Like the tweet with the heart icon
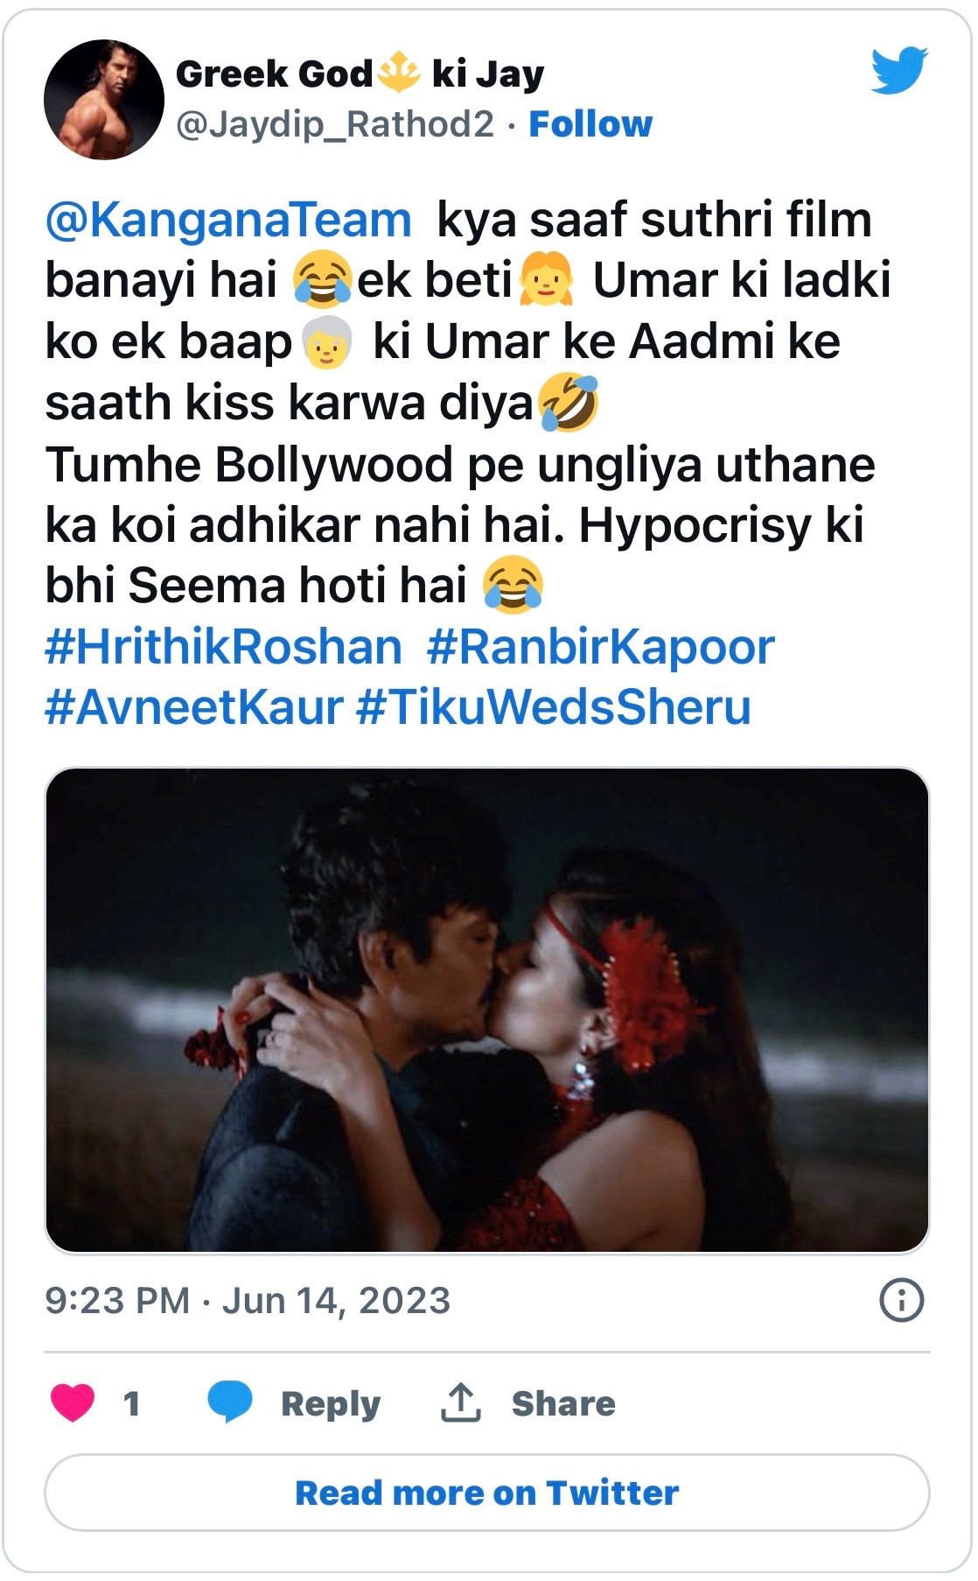The height and width of the screenshot is (1581, 978). (x=73, y=1402)
